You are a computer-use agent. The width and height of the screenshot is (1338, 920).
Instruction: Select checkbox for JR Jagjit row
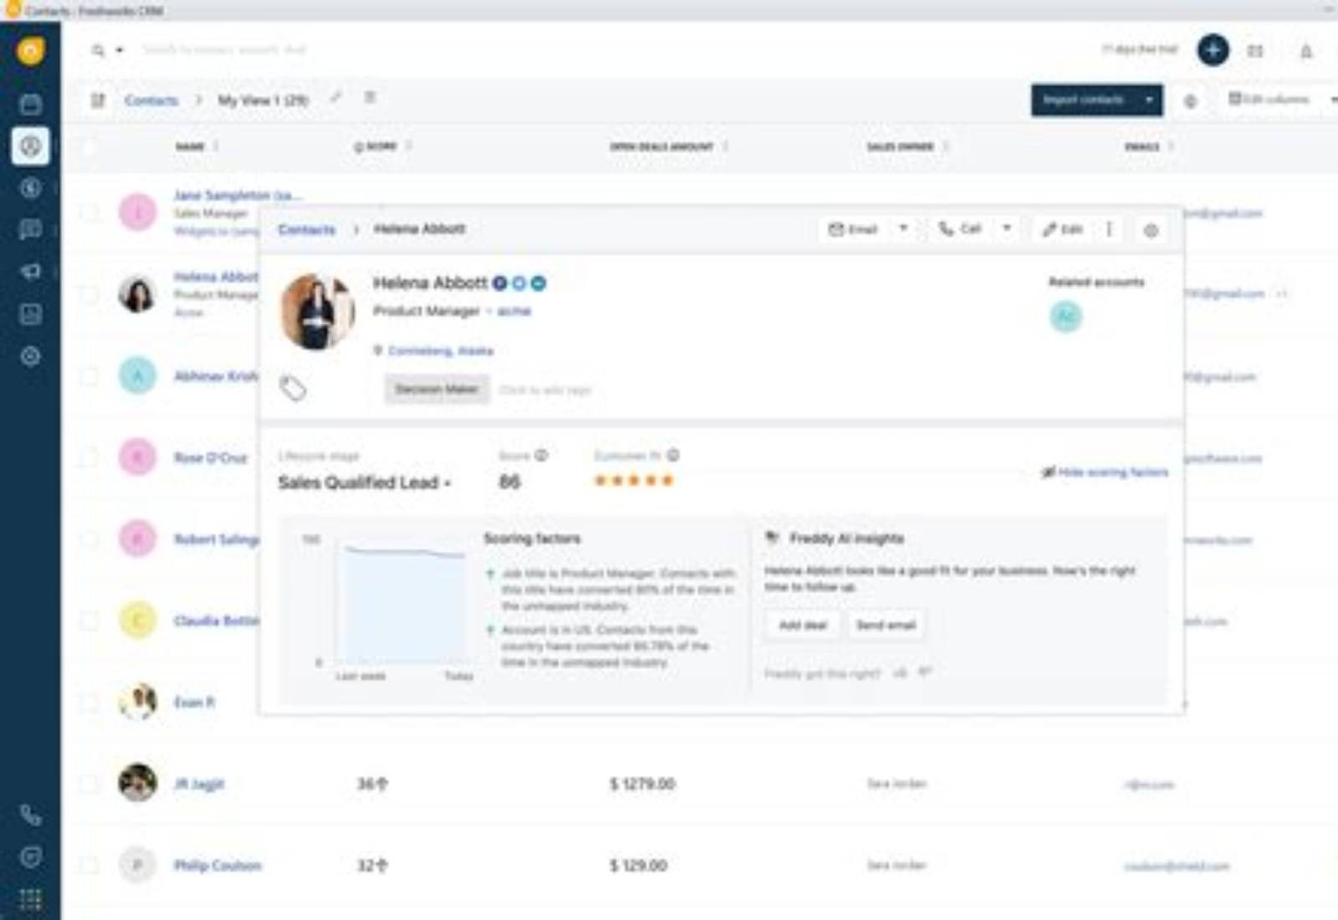[x=89, y=784]
